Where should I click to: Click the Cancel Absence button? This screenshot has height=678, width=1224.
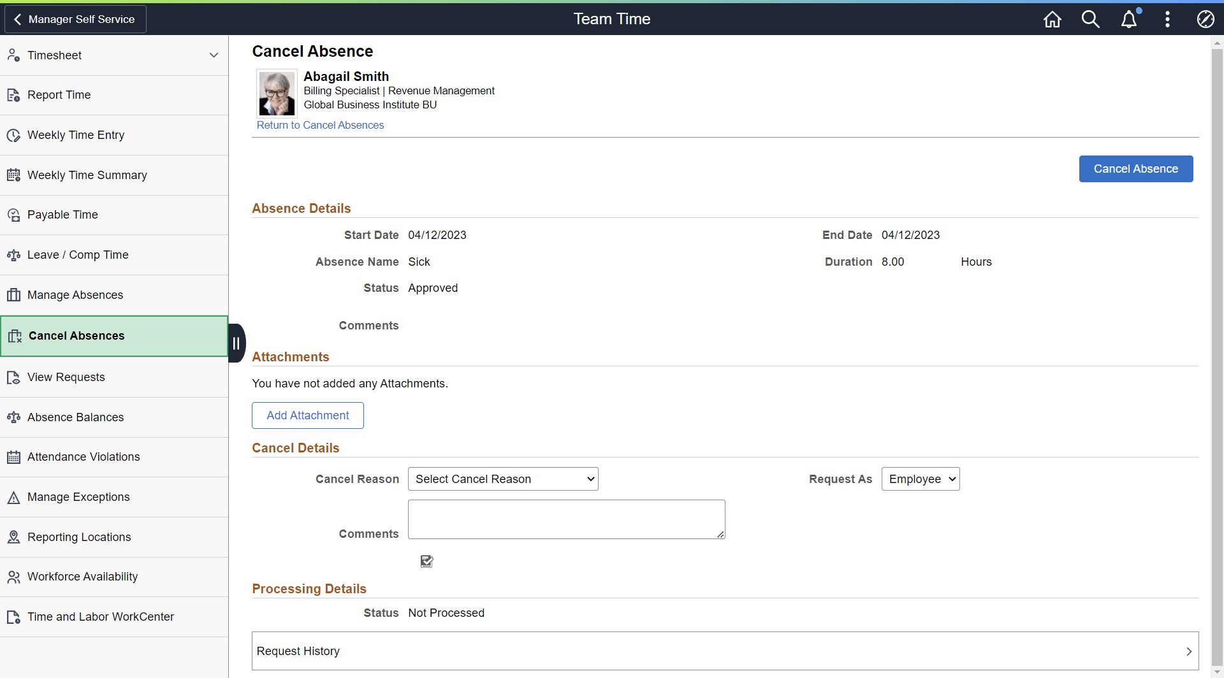(1135, 168)
